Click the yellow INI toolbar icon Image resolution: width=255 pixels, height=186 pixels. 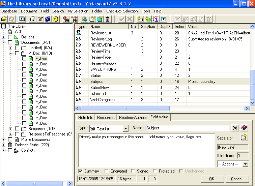pyautogui.click(x=56, y=19)
